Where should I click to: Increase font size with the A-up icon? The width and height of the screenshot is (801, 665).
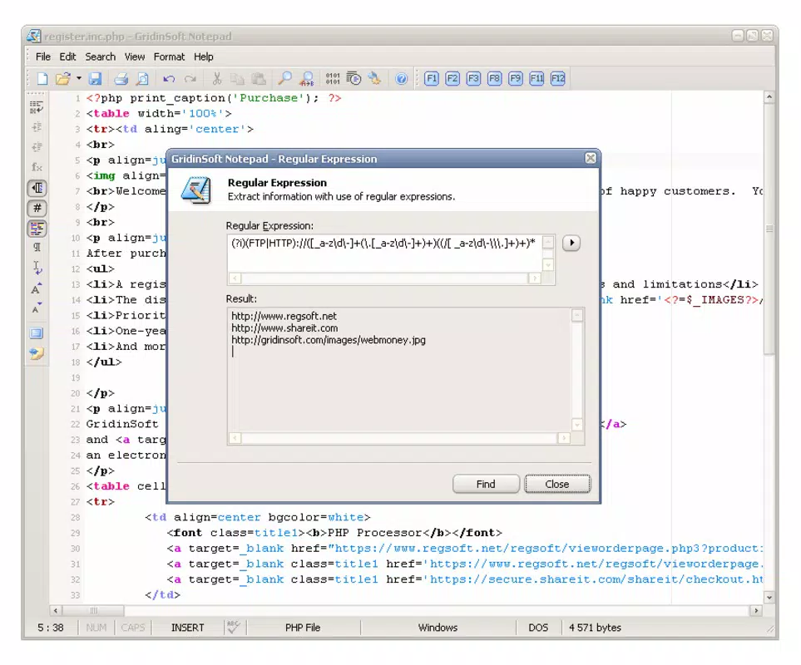click(x=37, y=289)
